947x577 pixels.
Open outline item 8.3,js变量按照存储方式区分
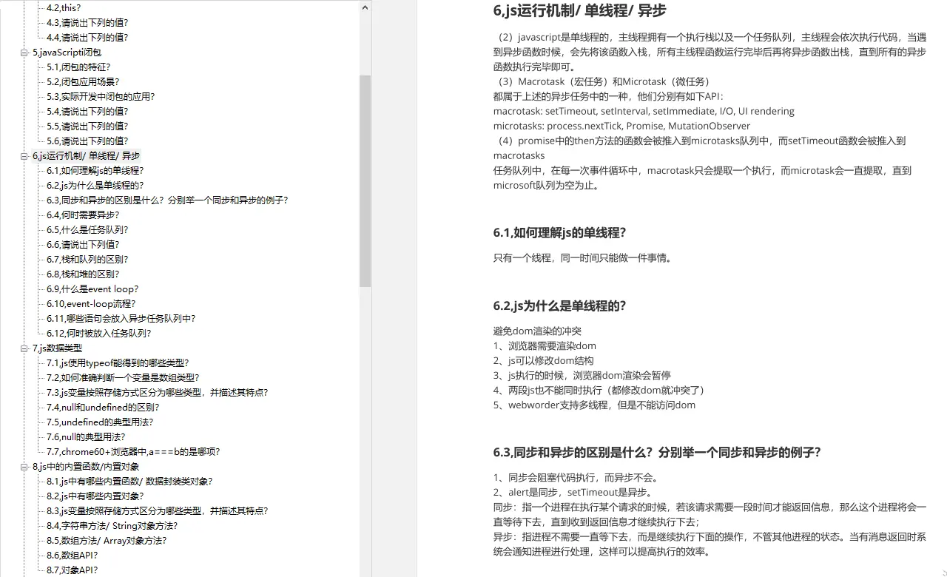coord(157,511)
